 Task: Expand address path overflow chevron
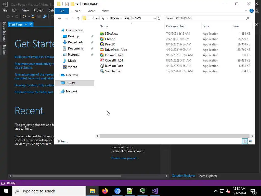(x=89, y=18)
